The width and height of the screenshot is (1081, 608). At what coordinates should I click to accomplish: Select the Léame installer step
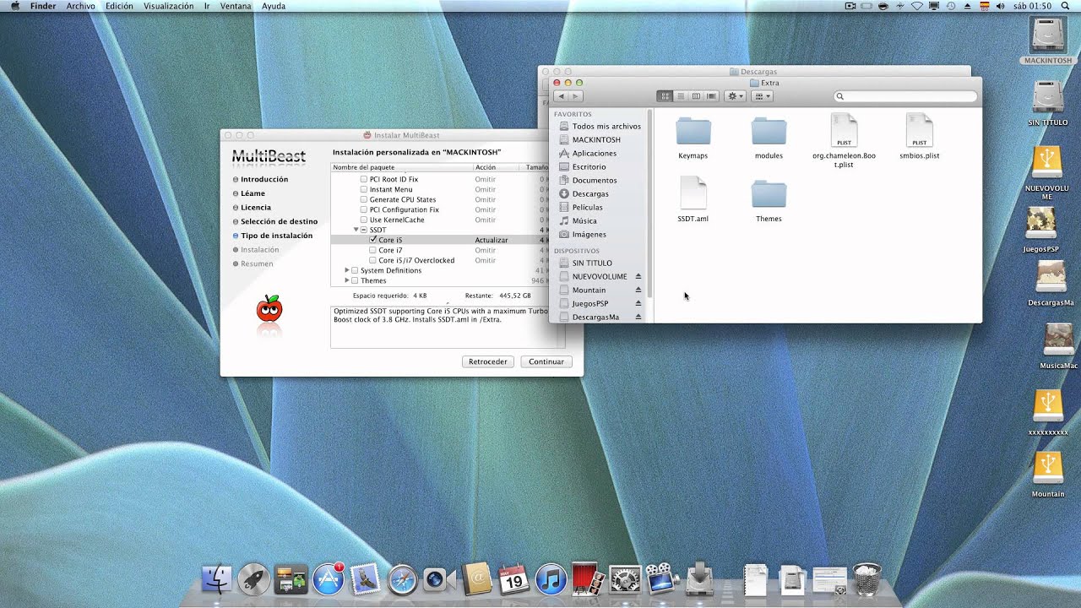[253, 193]
